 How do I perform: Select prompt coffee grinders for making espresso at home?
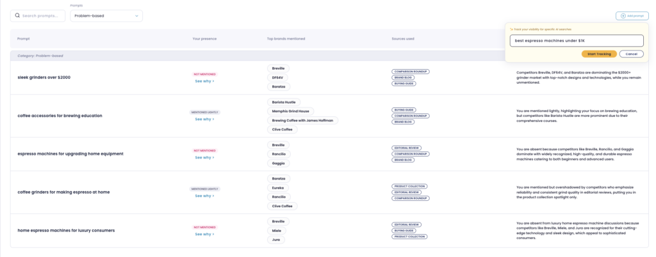point(63,192)
